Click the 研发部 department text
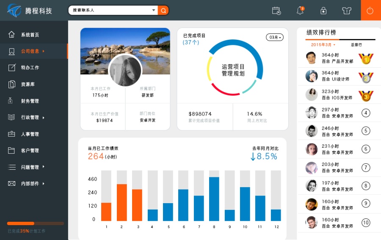Viewport: 381px width, 240px height. [x=148, y=95]
